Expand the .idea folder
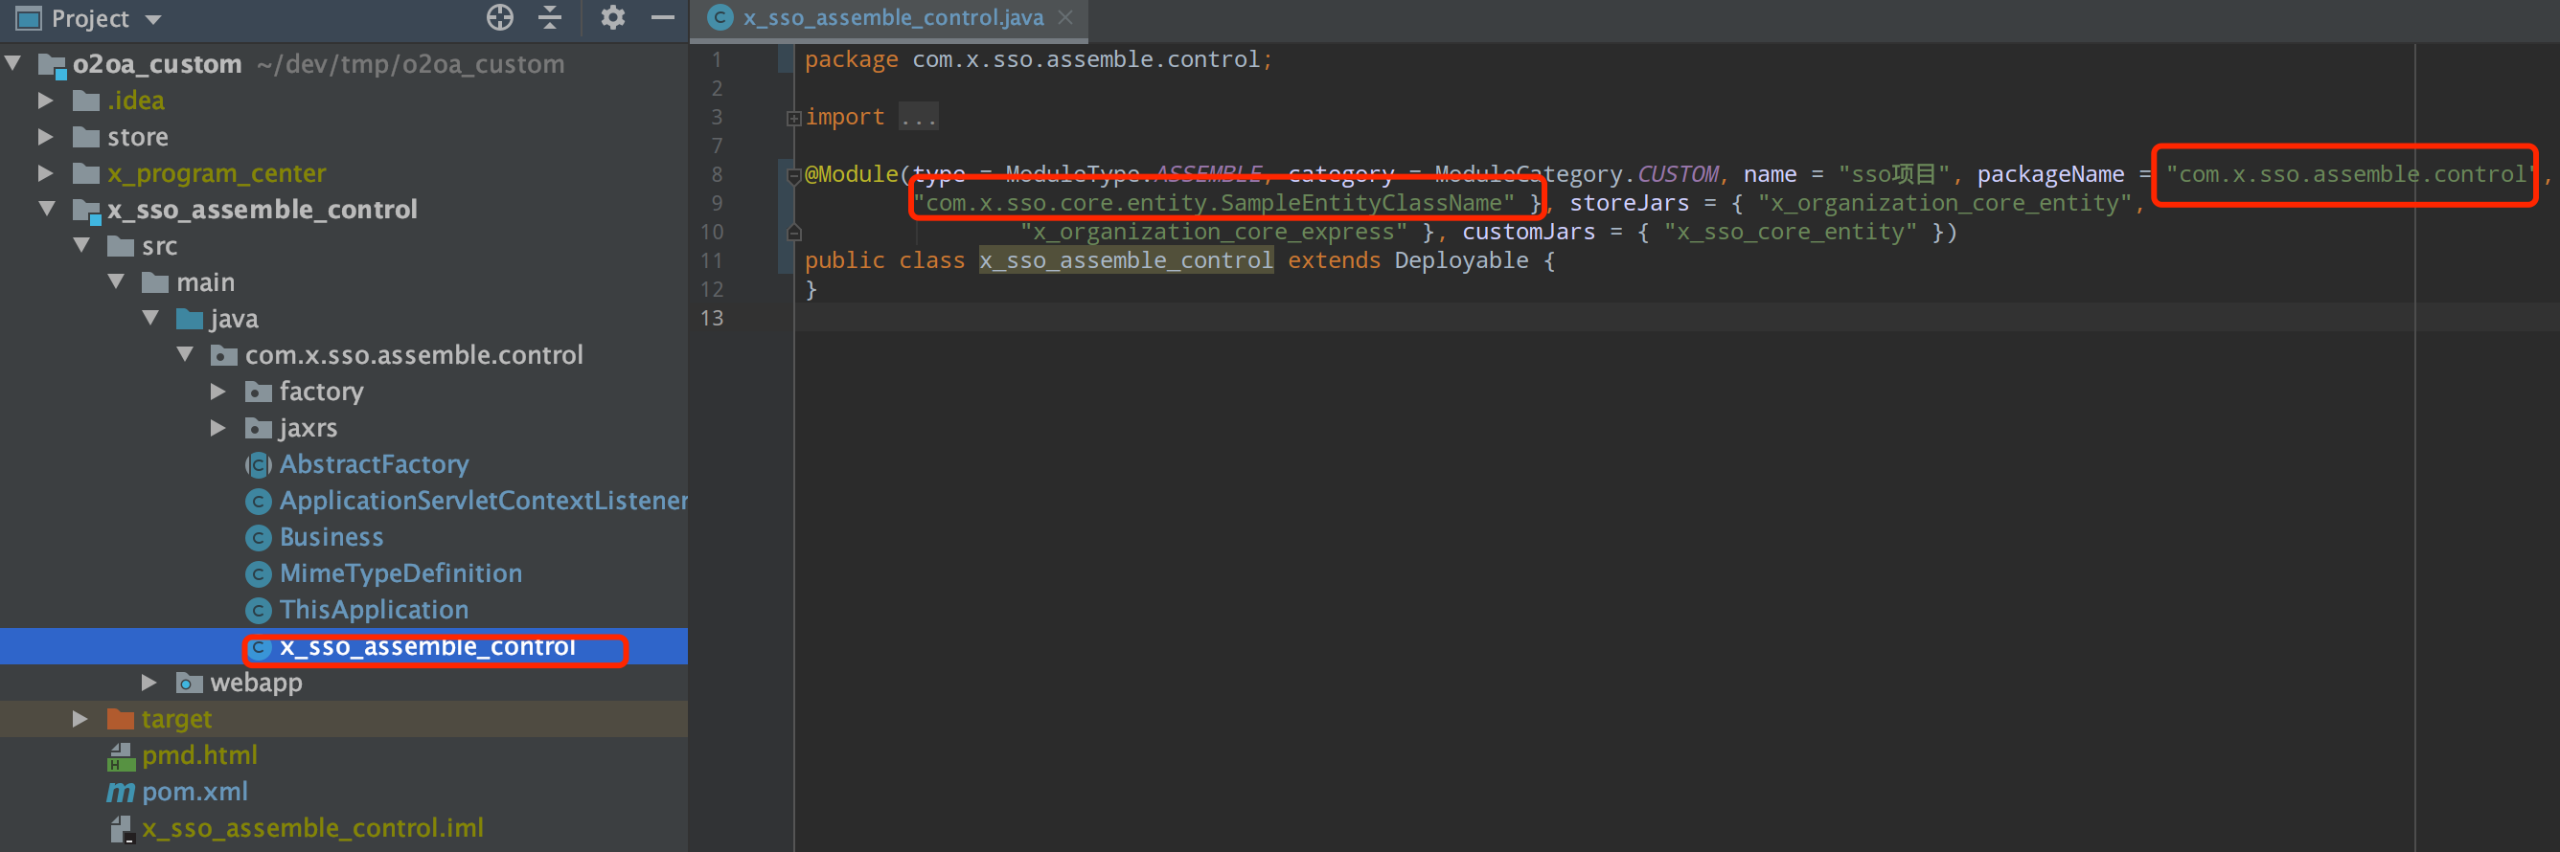This screenshot has width=2560, height=852. point(46,101)
